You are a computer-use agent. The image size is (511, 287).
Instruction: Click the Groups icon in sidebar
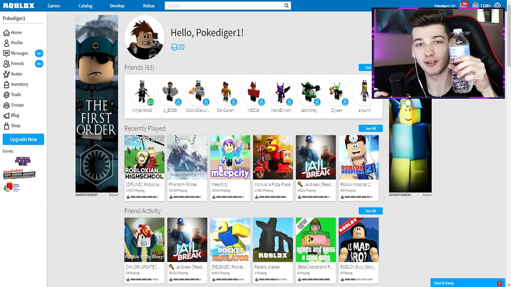(6, 105)
